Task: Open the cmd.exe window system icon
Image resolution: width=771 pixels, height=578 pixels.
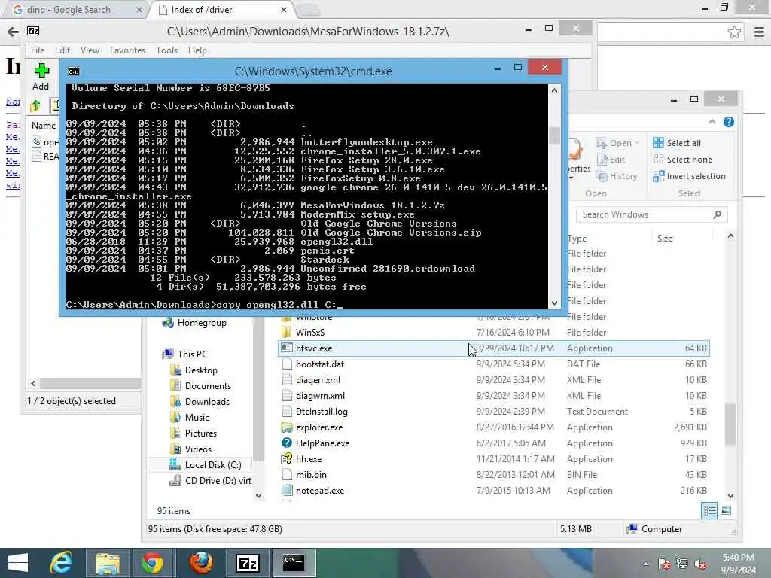Action: coord(74,71)
